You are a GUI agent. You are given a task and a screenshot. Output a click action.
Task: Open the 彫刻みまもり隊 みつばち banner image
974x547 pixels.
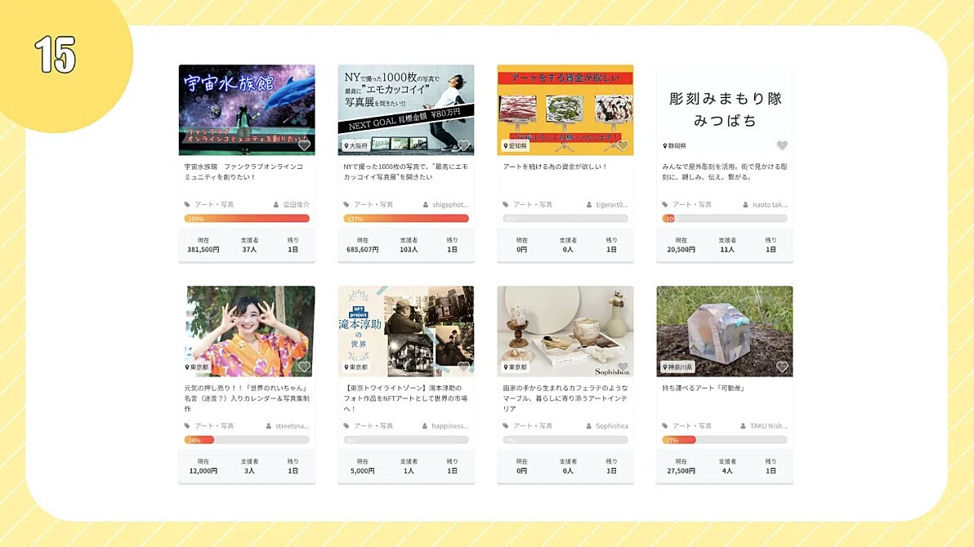coord(724,110)
